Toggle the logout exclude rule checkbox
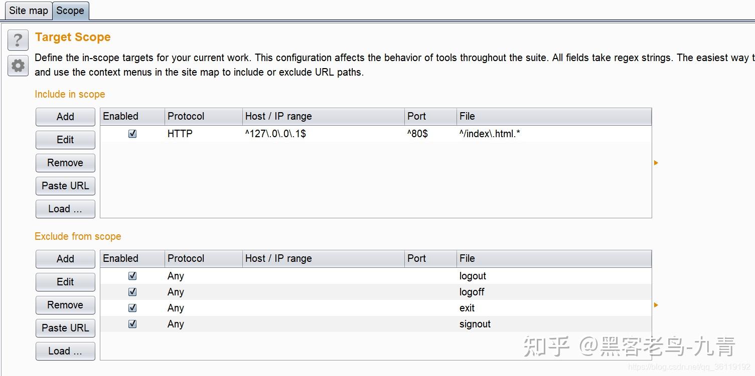Screen dimensions: 755x376 click(x=132, y=276)
